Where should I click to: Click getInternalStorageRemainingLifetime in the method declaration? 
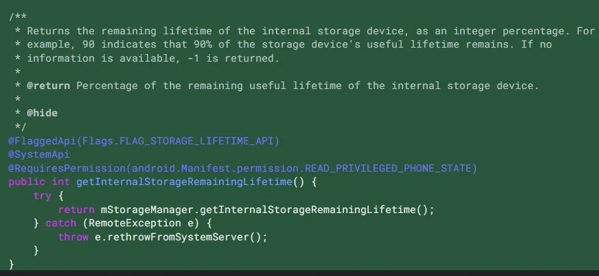click(x=184, y=182)
